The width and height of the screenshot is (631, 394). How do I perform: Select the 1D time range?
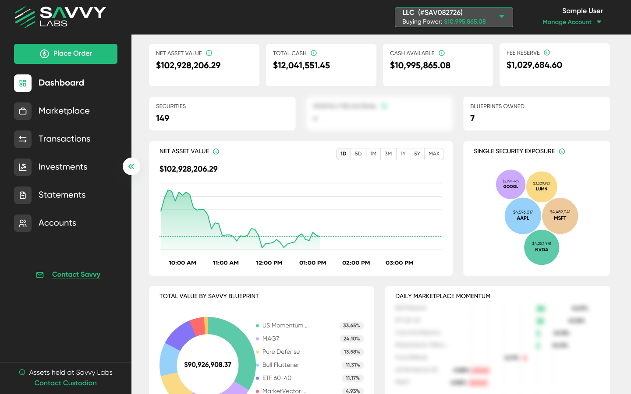pyautogui.click(x=344, y=154)
